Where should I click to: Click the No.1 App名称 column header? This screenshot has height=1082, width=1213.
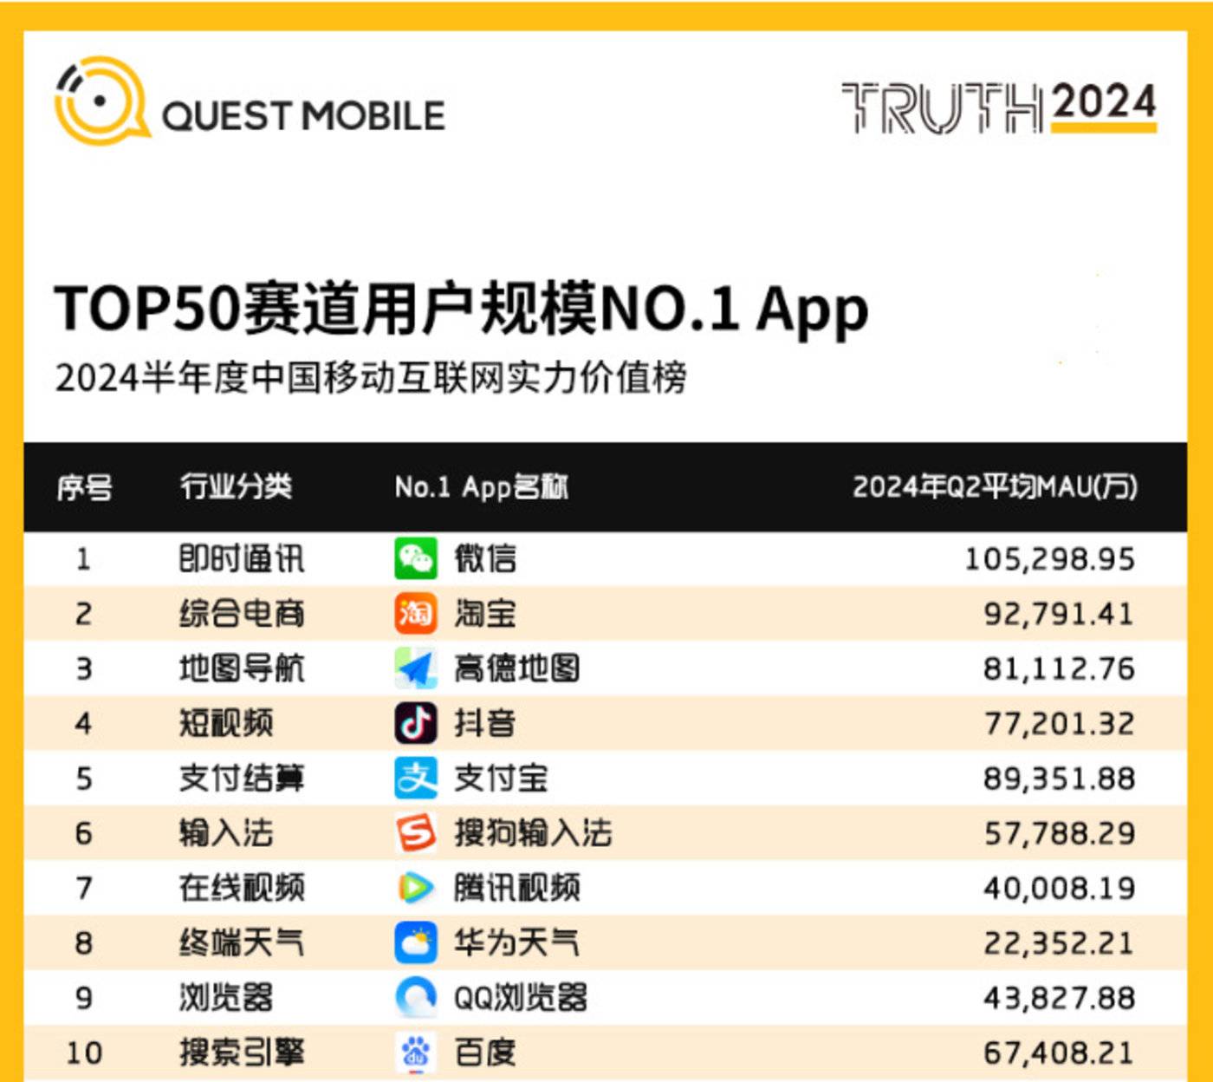coord(481,487)
